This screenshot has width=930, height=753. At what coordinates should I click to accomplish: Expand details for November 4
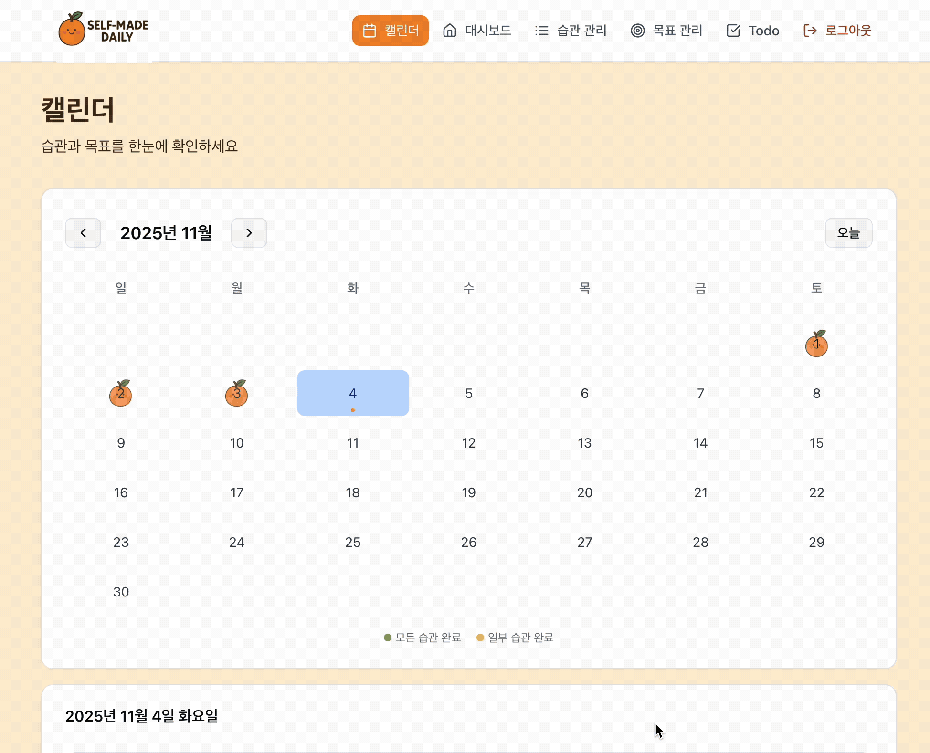point(353,393)
